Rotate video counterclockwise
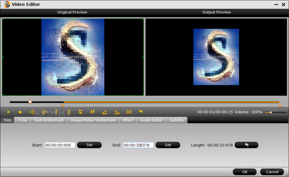The width and height of the screenshot is (289, 177). click(x=104, y=112)
